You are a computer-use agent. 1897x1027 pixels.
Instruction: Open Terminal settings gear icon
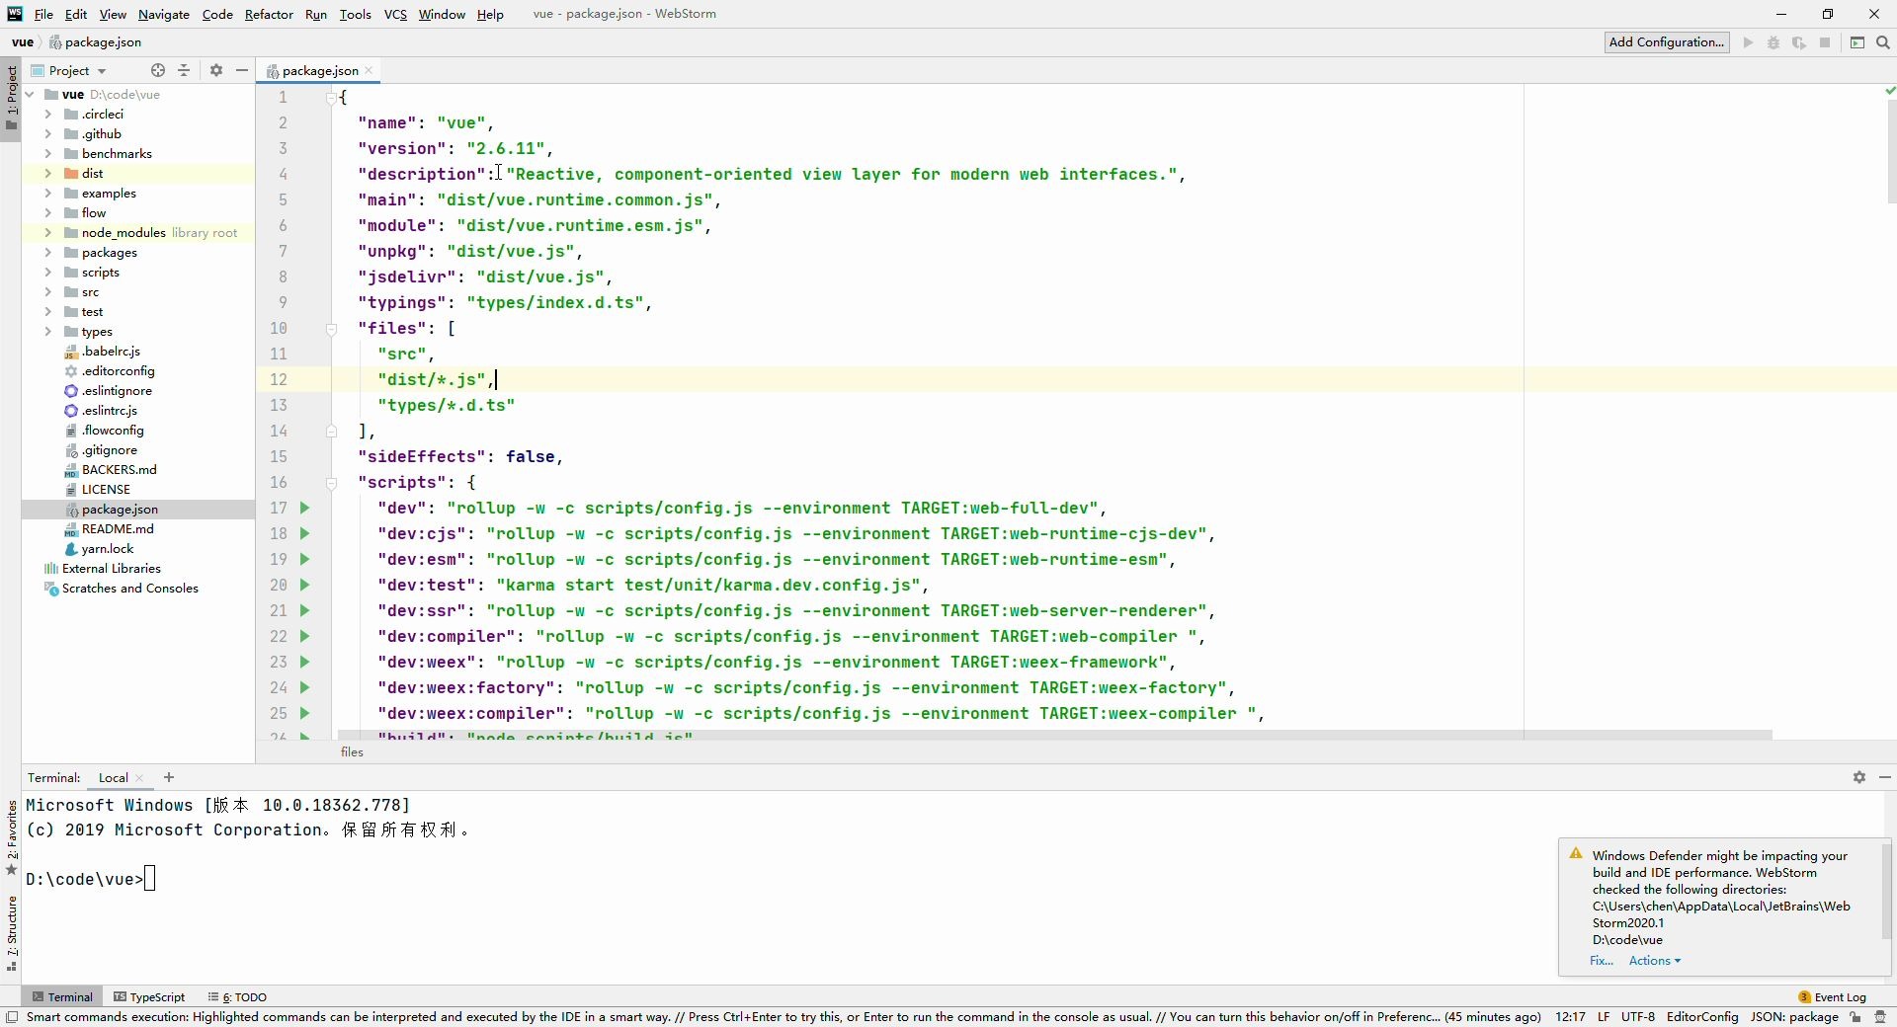coord(1859,777)
